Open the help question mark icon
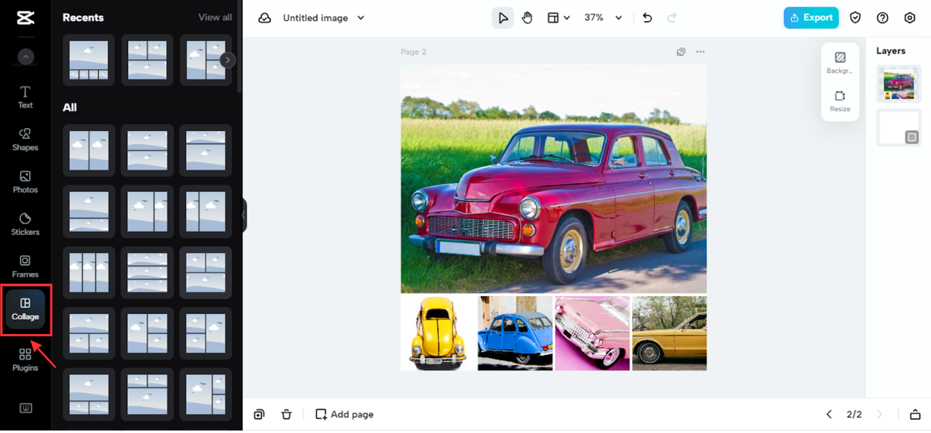Image resolution: width=931 pixels, height=433 pixels. point(882,18)
